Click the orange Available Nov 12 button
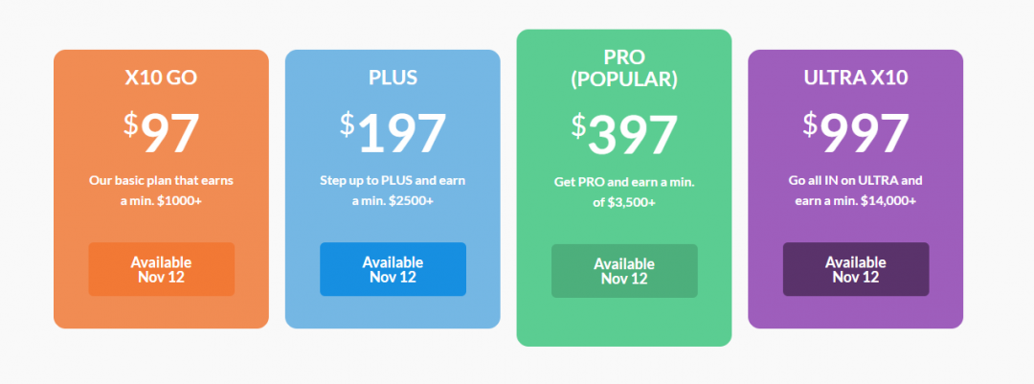 click(161, 269)
